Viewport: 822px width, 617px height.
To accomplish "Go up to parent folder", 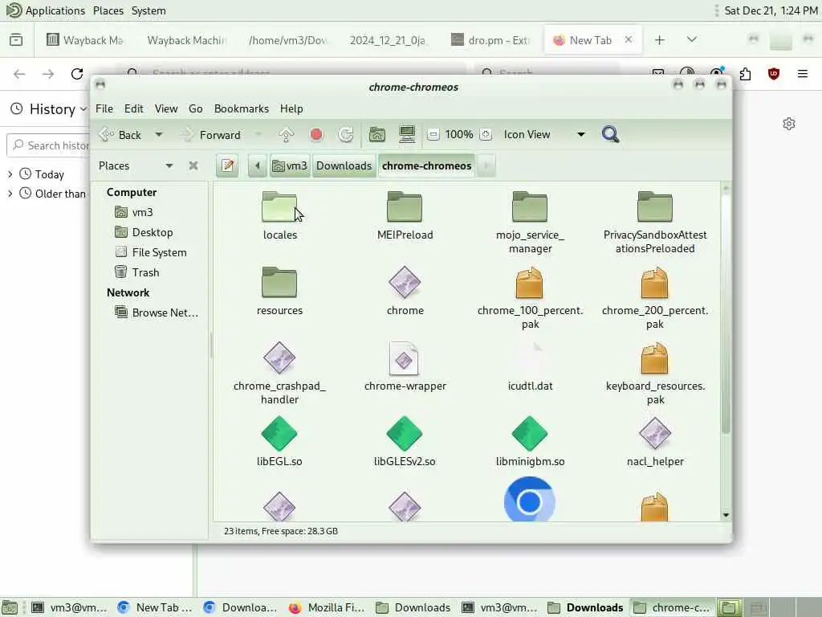I will [x=287, y=135].
